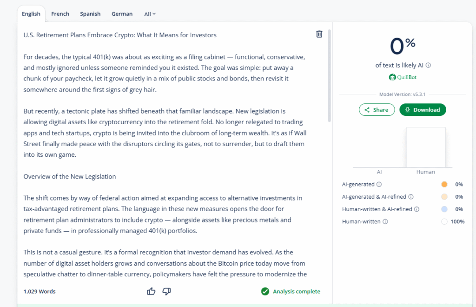476x307 pixels.
Task: Click the text editor vertical scrollbar
Action: 329,74
